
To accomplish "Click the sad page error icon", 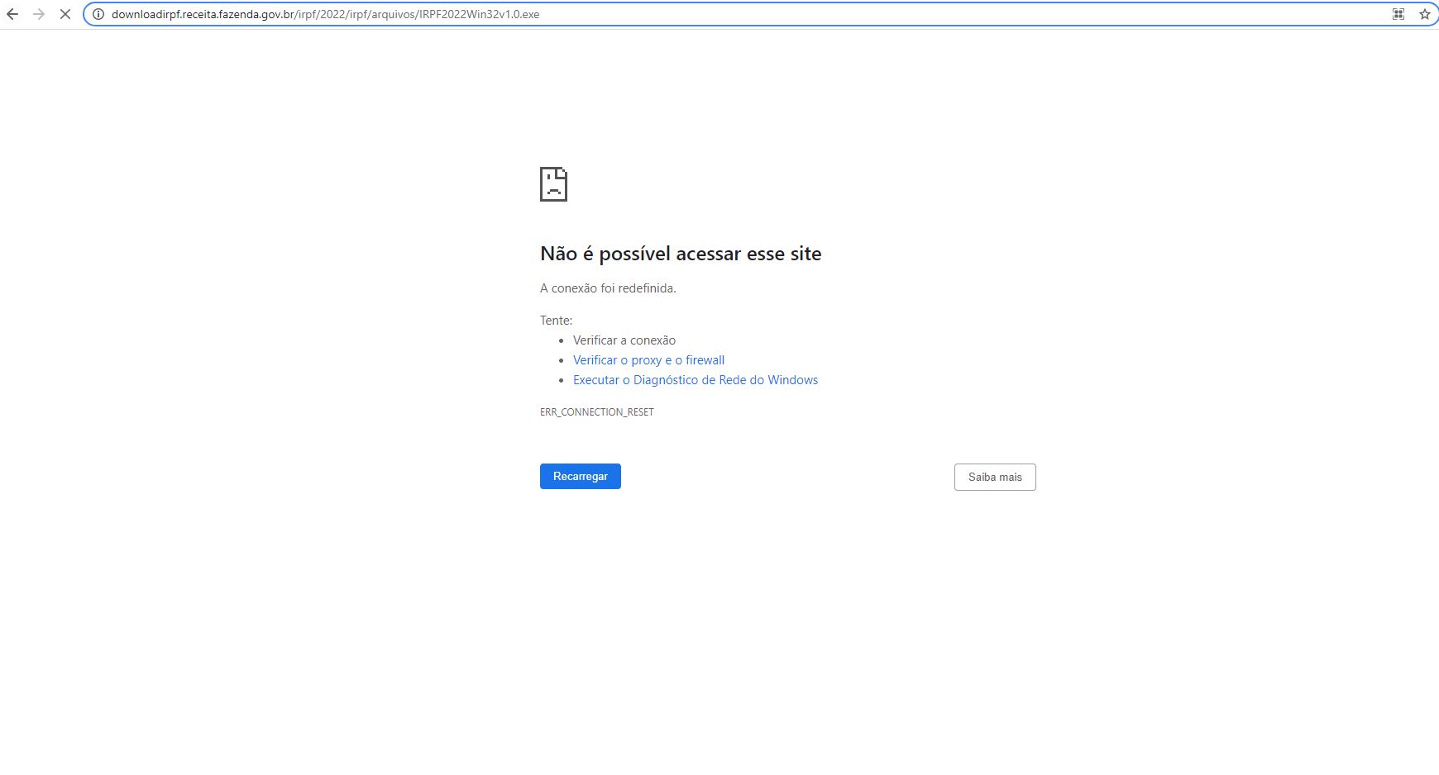I will pyautogui.click(x=553, y=183).
